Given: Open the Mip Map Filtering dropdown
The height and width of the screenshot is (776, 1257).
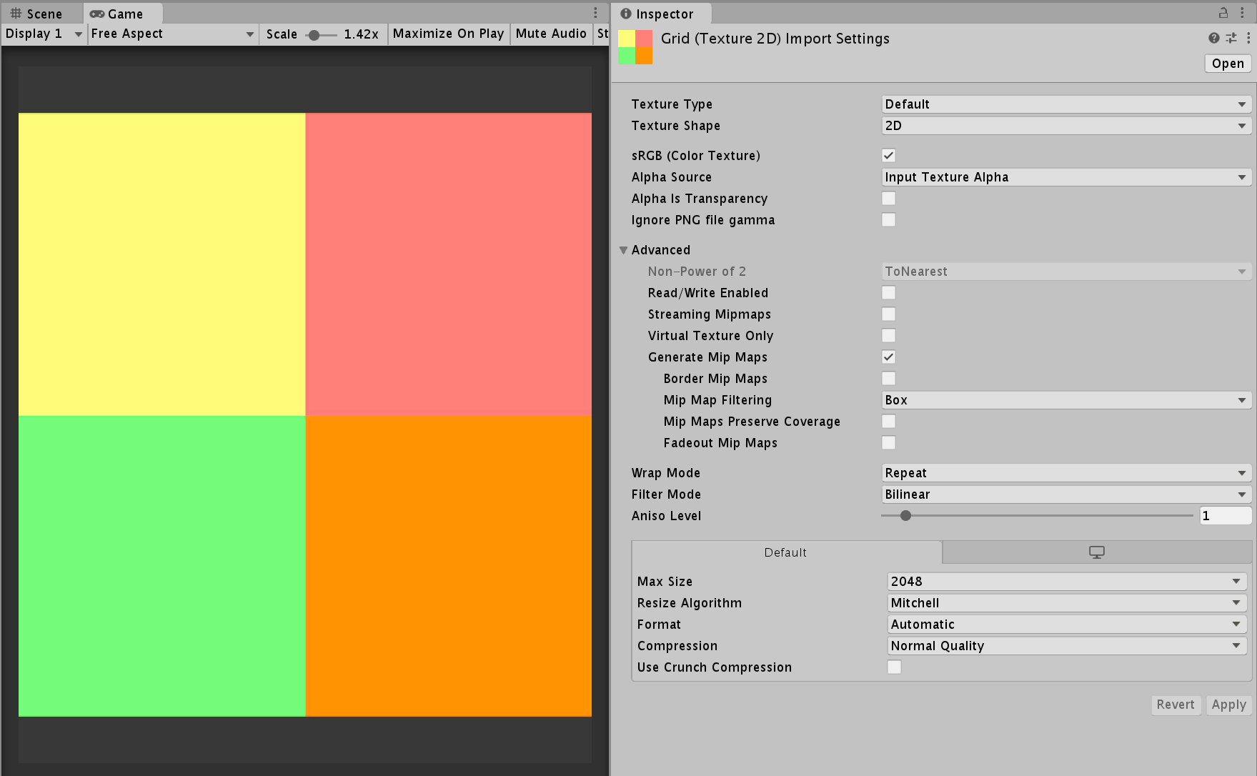Looking at the screenshot, I should pos(1066,400).
